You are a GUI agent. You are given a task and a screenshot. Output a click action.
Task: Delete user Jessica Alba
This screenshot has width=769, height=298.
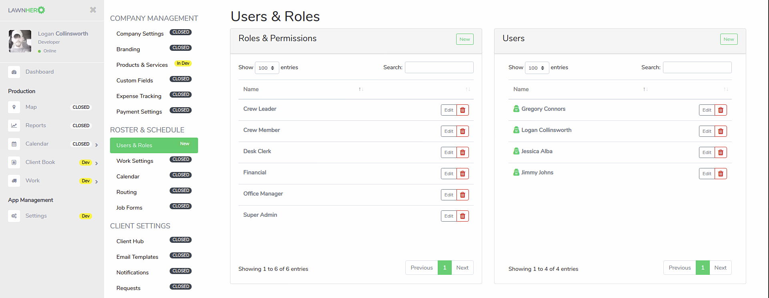721,152
